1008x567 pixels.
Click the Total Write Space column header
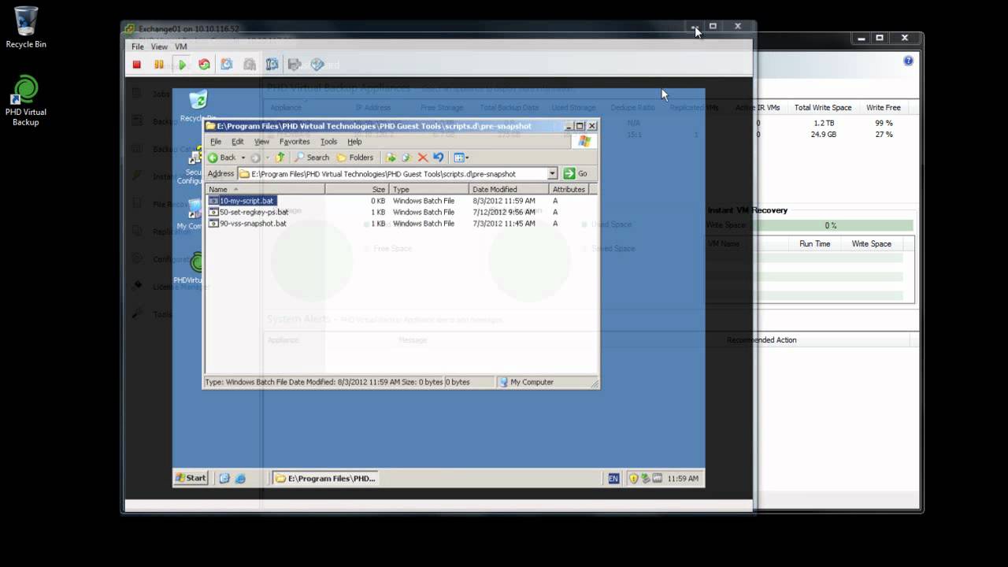(823, 107)
